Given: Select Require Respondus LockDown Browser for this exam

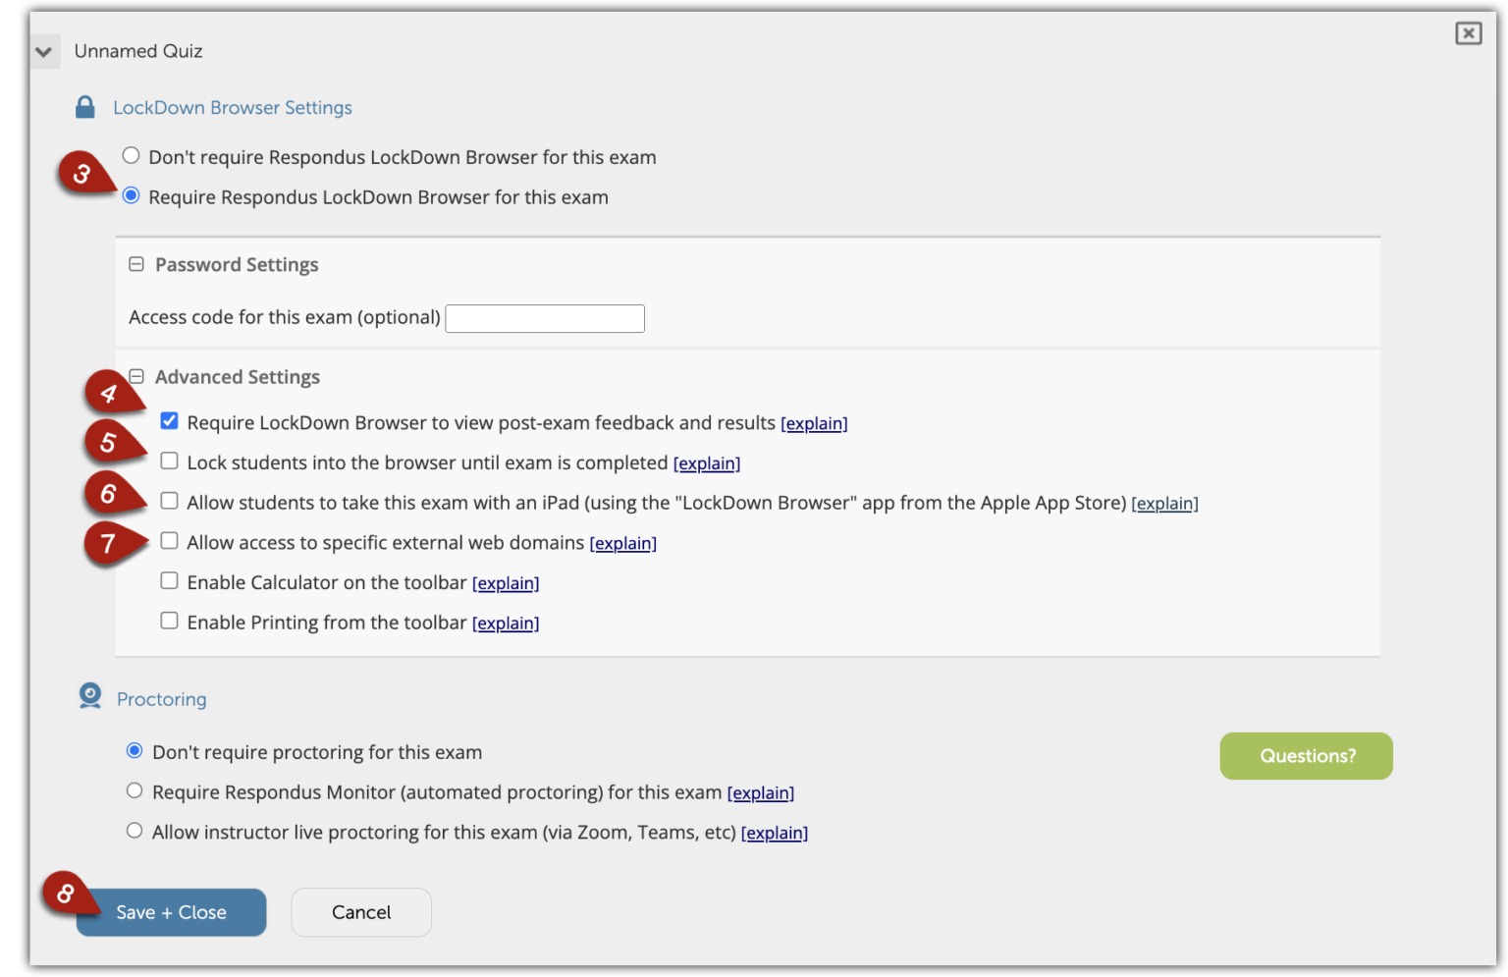Looking at the screenshot, I should pyautogui.click(x=131, y=196).
